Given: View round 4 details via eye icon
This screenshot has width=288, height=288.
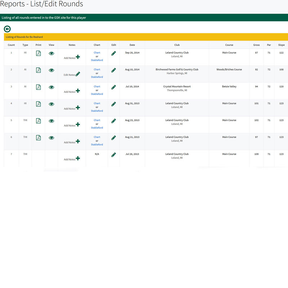Looking at the screenshot, I should [x=51, y=104].
